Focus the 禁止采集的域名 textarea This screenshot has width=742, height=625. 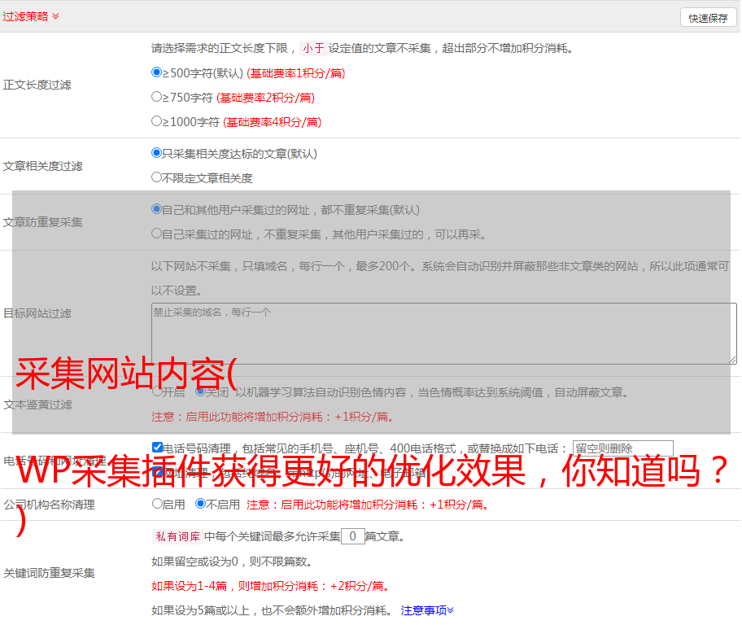pyautogui.click(x=444, y=334)
